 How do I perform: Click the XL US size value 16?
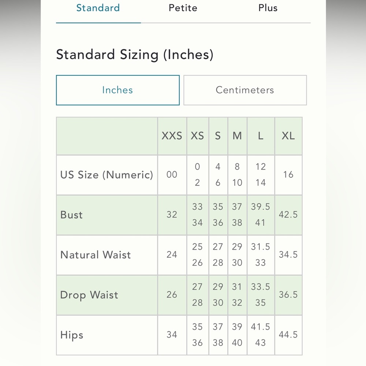(x=288, y=175)
